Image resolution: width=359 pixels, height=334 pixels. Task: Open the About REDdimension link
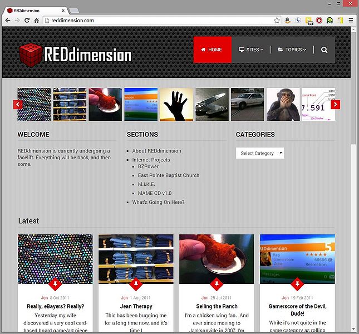point(156,151)
